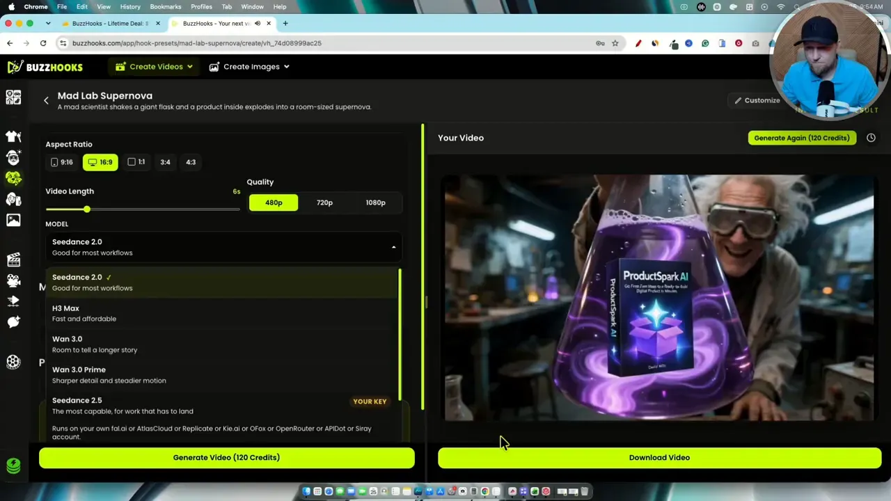The width and height of the screenshot is (891, 501).
Task: Open the Create Videos dropdown
Action: click(155, 67)
